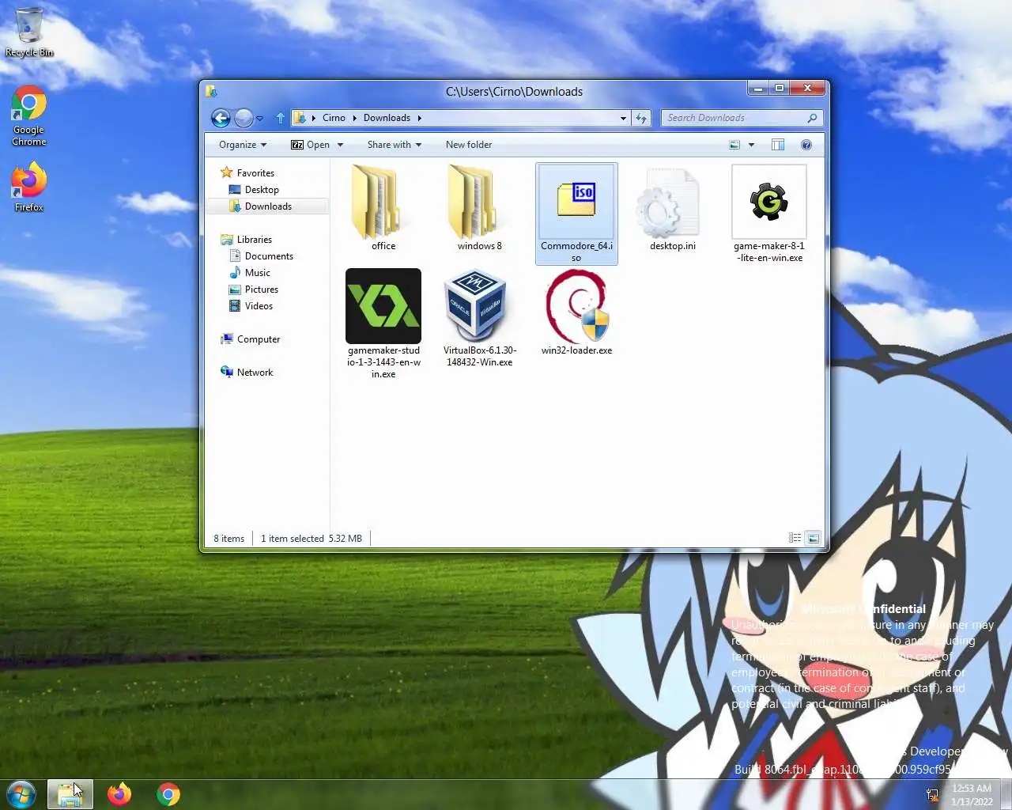The height and width of the screenshot is (810, 1012).
Task: Toggle the preview pane button
Action: [x=778, y=145]
